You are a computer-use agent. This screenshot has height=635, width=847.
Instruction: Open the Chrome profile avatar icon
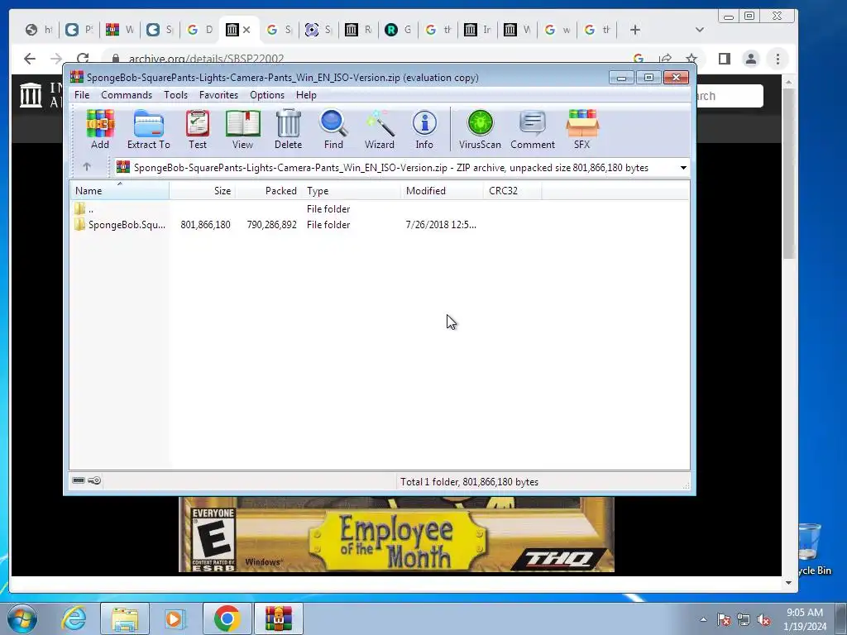click(x=751, y=59)
